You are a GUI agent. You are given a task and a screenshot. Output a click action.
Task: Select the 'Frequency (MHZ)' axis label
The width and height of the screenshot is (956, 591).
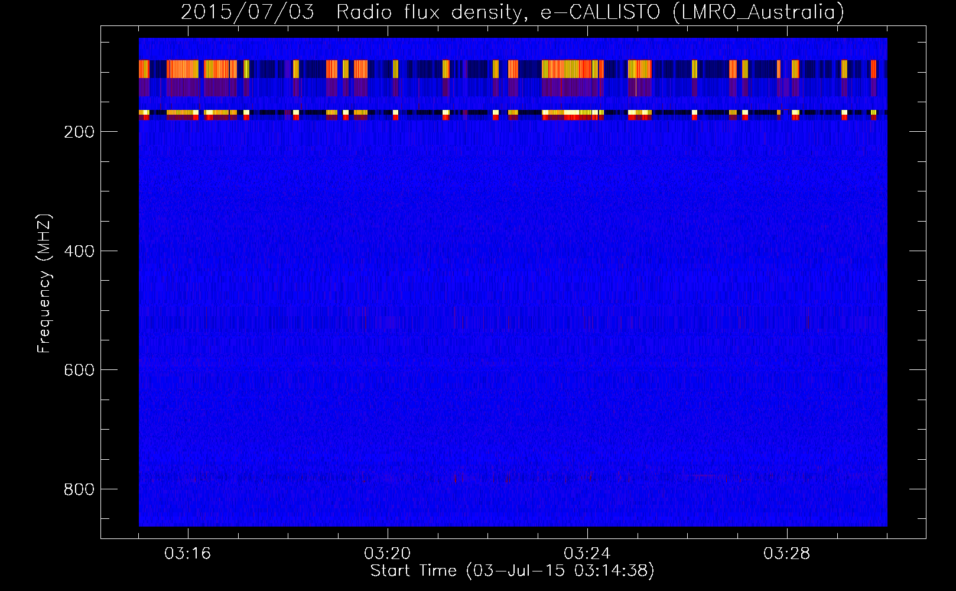[44, 284]
